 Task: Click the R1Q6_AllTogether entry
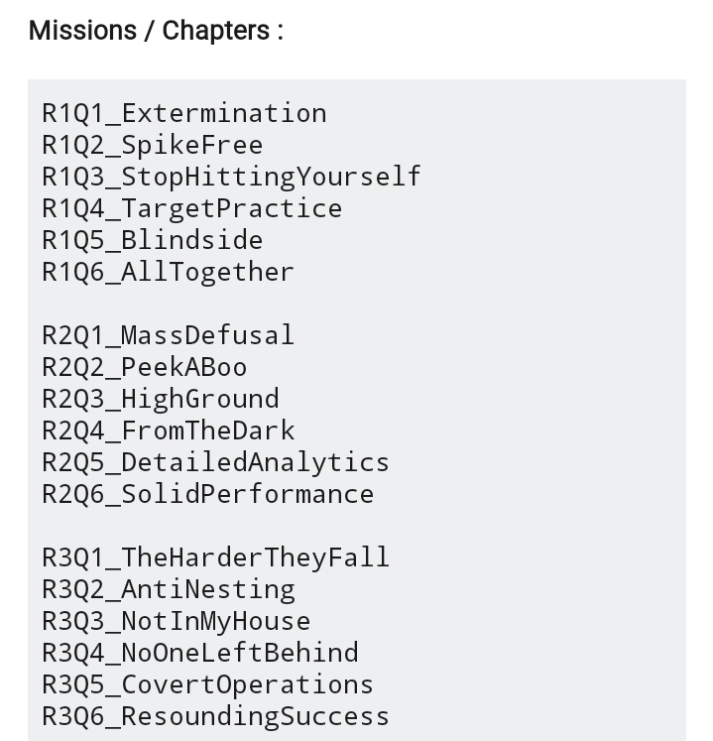(169, 272)
